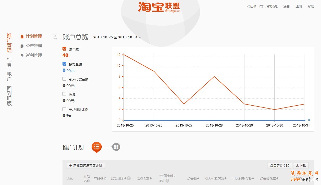Click the 下载 download button

click(301, 166)
